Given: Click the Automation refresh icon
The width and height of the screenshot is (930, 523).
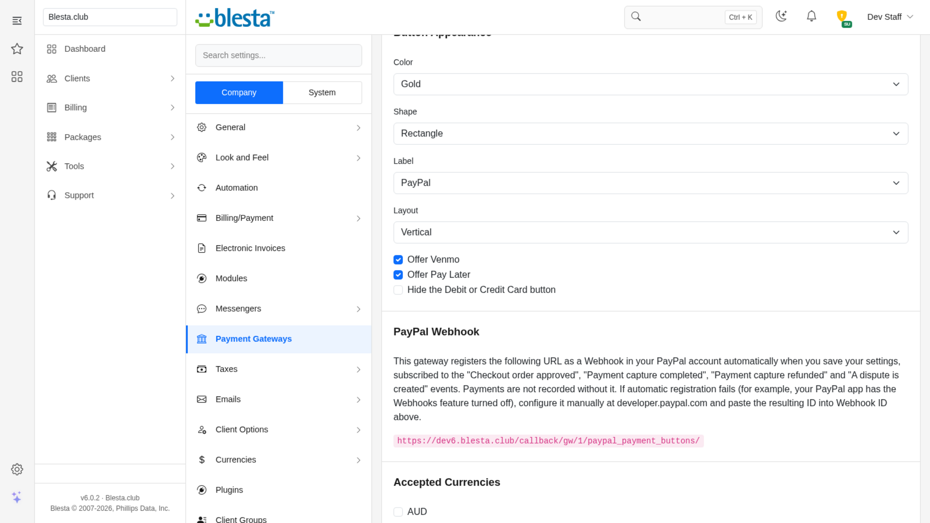Looking at the screenshot, I should coord(202,188).
